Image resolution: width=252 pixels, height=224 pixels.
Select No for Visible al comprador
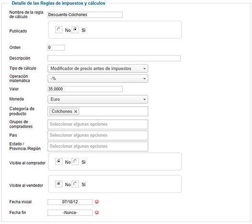pyautogui.click(x=58, y=161)
